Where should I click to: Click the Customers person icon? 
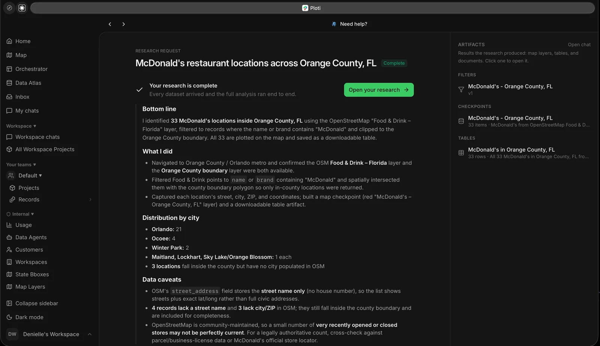coord(9,250)
